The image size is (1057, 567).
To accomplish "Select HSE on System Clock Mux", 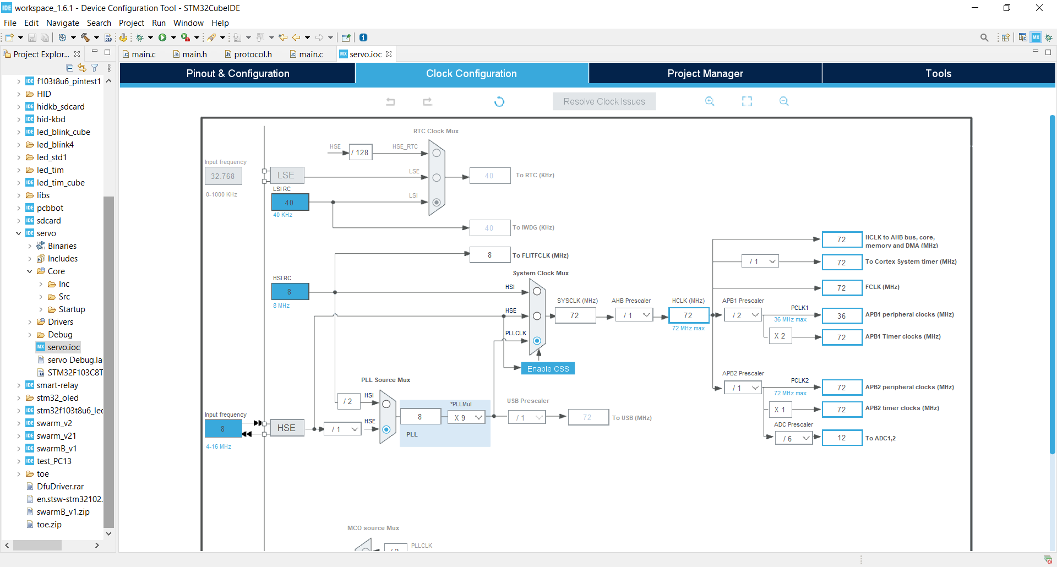I will coord(537,316).
